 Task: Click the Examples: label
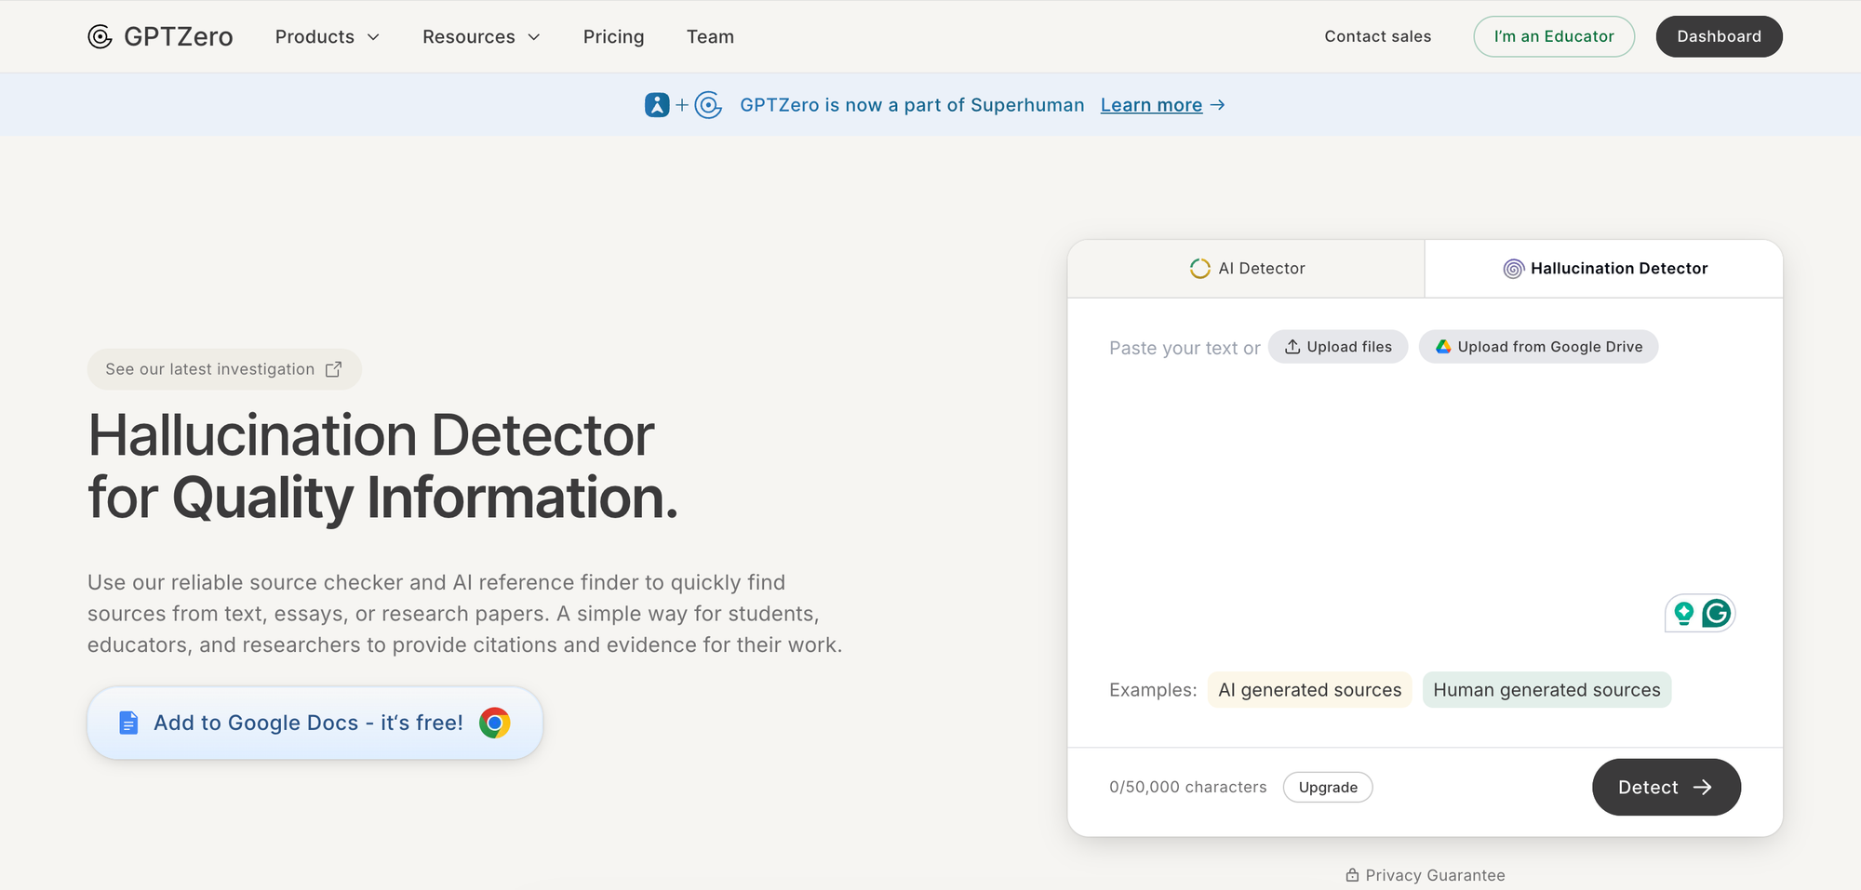(1153, 690)
